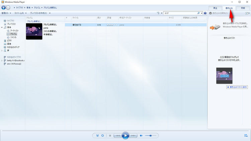Click the Back navigation arrow button
251x141 pixels.
(x=4, y=7)
